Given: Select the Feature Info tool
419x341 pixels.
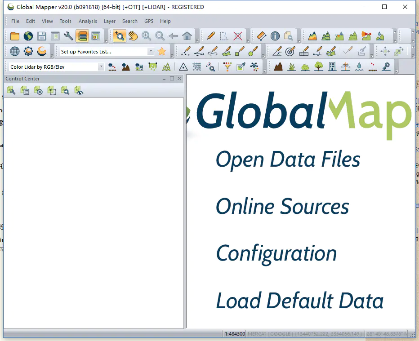Looking at the screenshot, I should tap(275, 36).
